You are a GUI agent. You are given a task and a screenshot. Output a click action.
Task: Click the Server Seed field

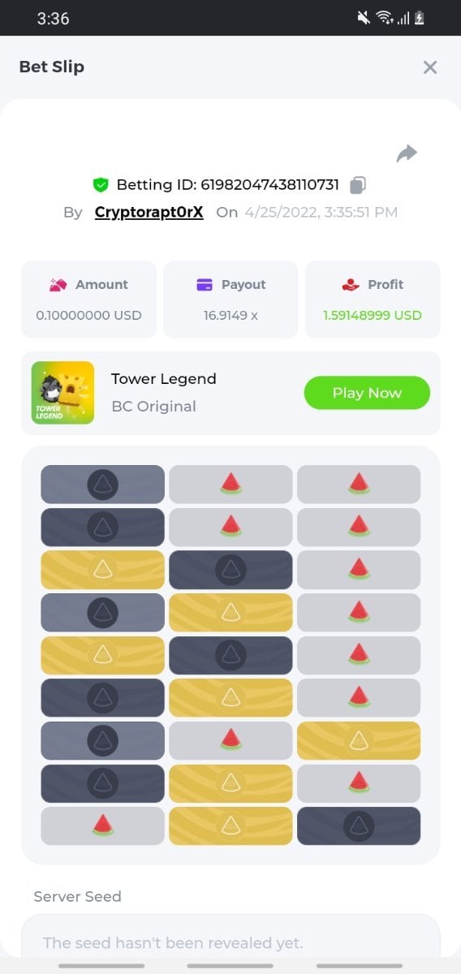(230, 943)
